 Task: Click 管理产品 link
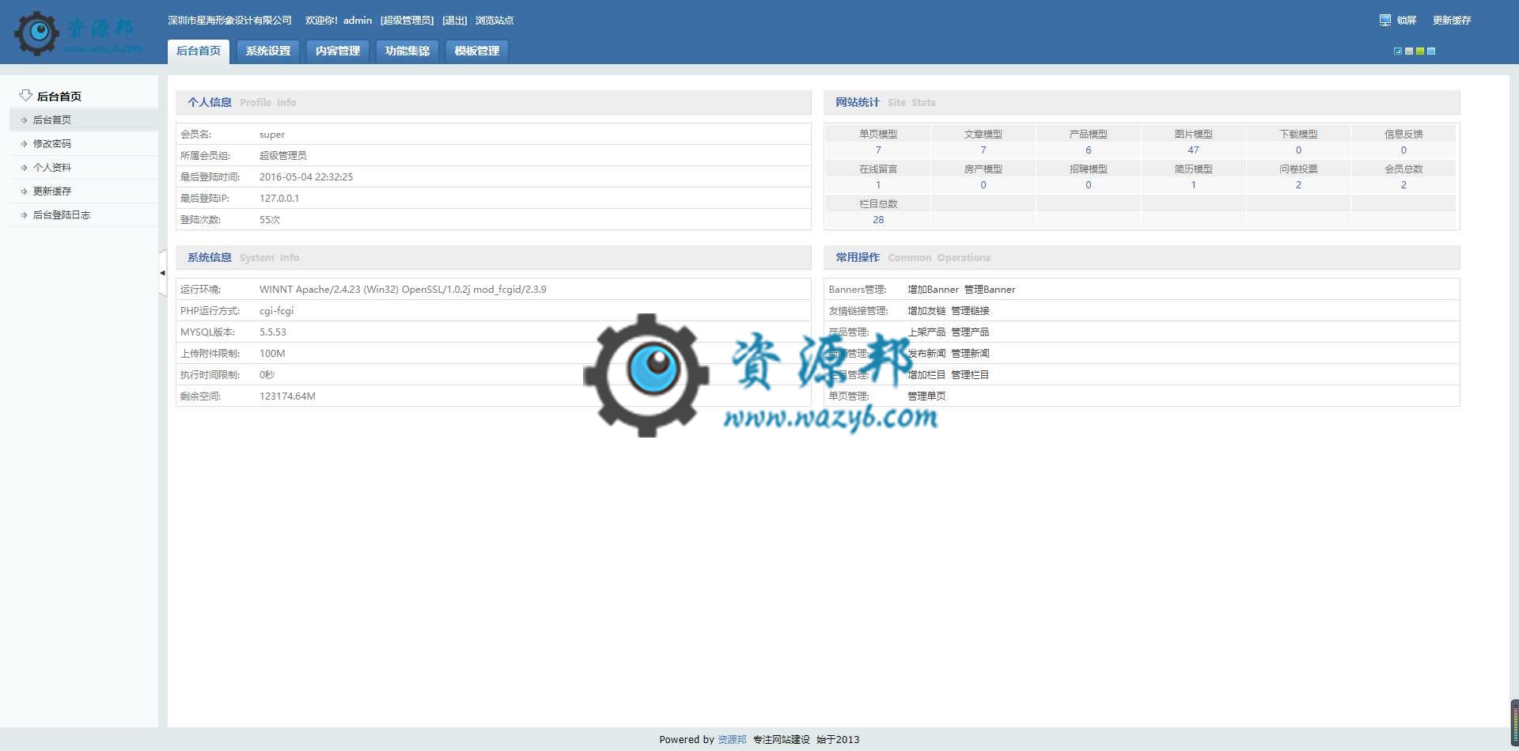970,332
